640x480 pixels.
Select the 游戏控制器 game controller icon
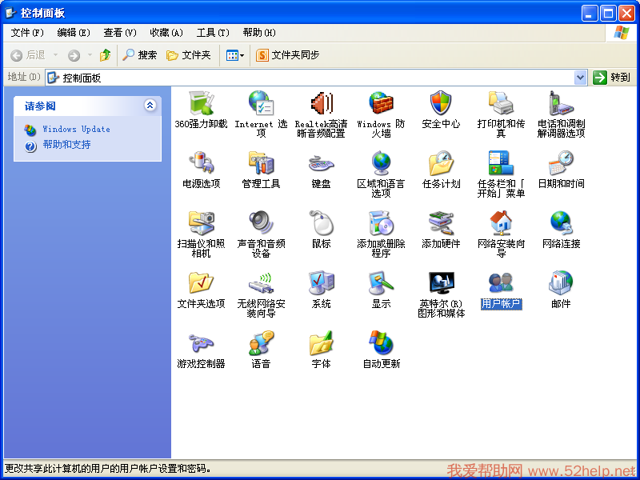pyautogui.click(x=201, y=344)
